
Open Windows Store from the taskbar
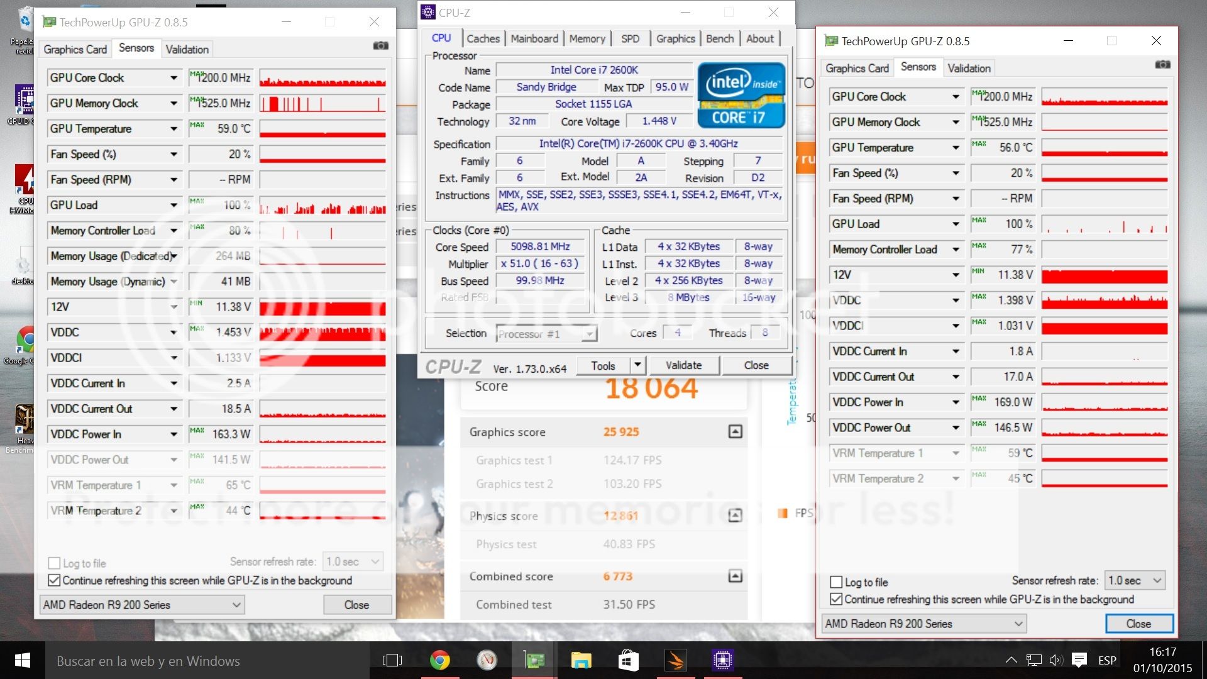point(628,660)
